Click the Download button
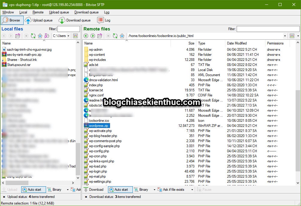The width and height of the screenshot is (301, 206). pos(94,190)
